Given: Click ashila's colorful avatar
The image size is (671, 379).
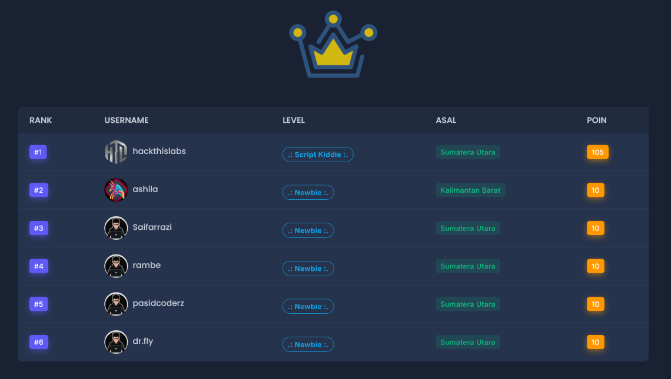Looking at the screenshot, I should click(x=116, y=190).
